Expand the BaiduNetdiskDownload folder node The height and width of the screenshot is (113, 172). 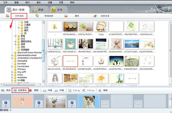12,55
